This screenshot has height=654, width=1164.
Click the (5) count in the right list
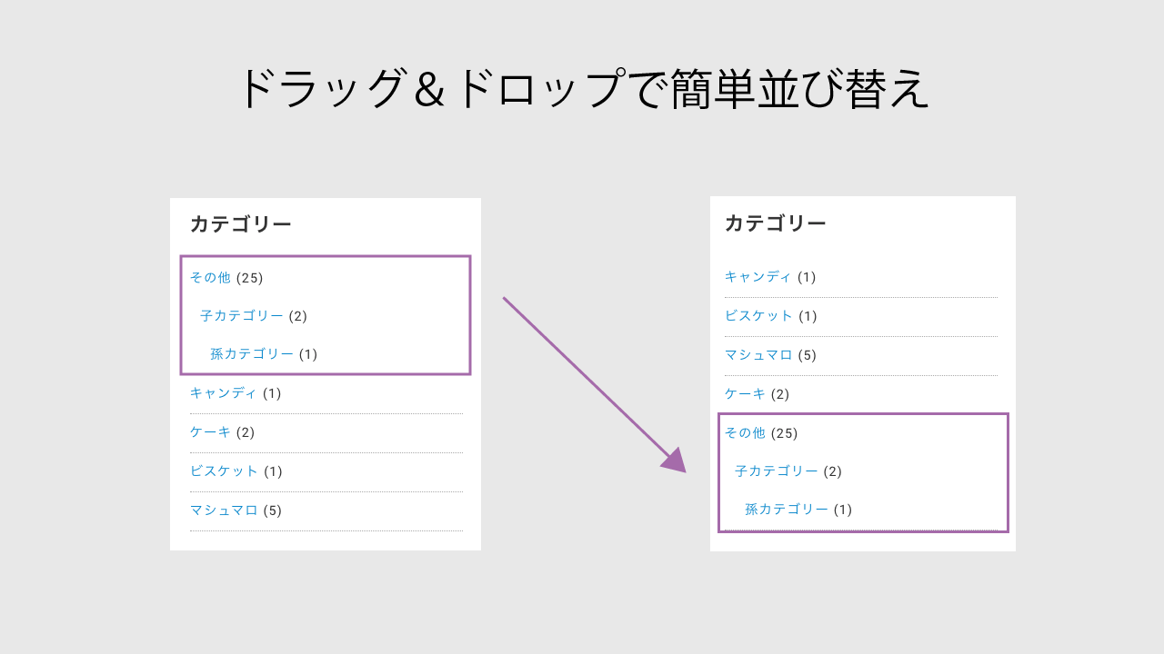808,355
